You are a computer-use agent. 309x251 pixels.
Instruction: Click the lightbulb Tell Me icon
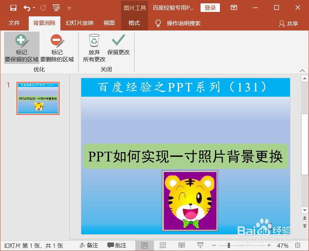(x=158, y=23)
